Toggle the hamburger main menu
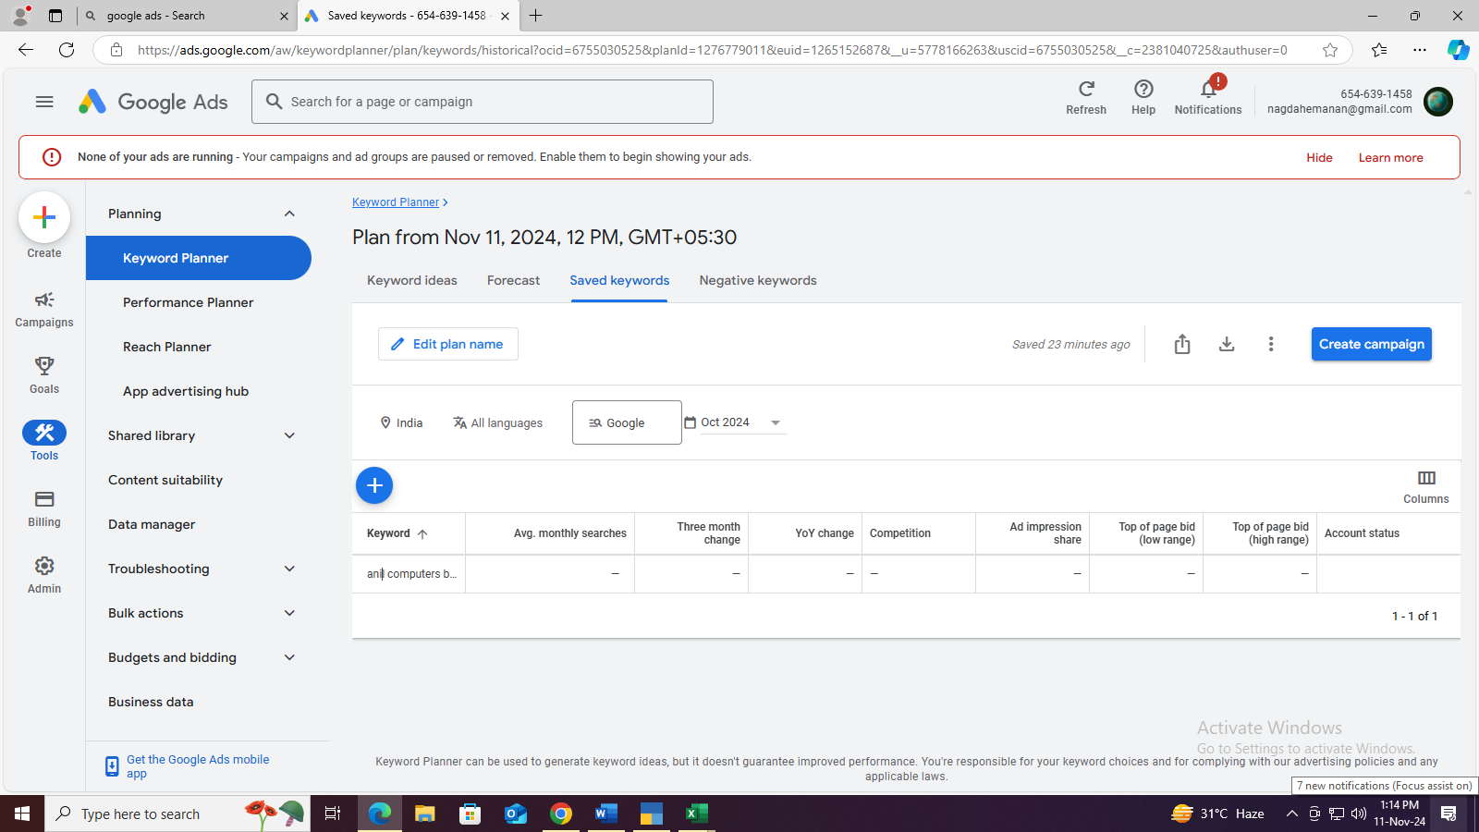 pos(44,102)
